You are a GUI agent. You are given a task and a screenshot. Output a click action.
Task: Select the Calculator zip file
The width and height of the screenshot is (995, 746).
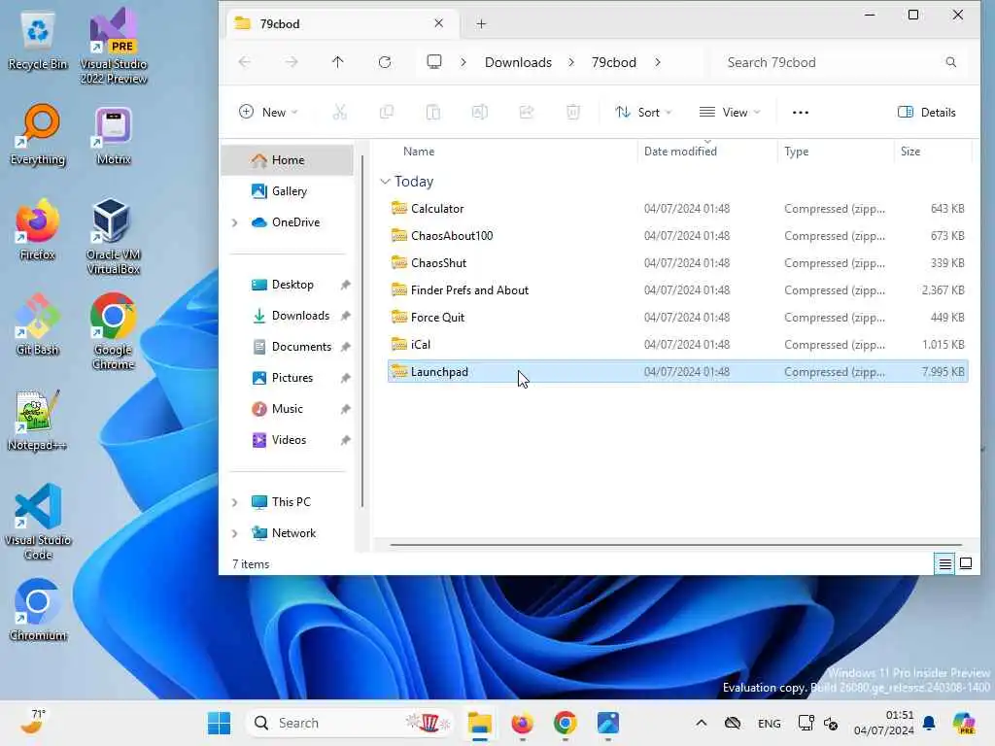tap(677, 209)
